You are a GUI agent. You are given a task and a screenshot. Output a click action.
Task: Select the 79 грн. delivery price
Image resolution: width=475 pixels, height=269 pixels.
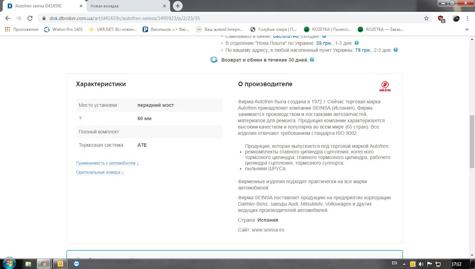(x=364, y=50)
